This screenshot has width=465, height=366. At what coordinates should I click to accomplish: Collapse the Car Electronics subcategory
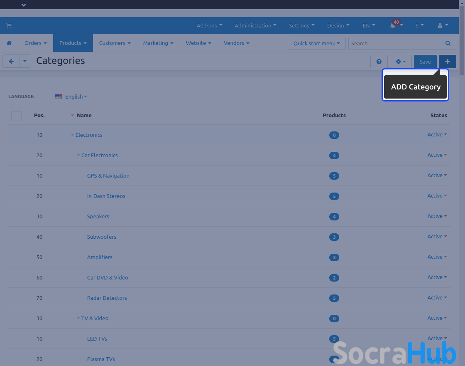click(x=78, y=156)
